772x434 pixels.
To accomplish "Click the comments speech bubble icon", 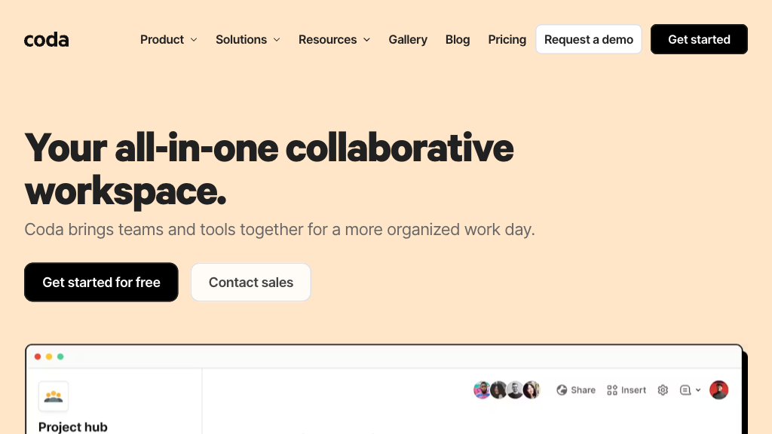I will pos(685,390).
